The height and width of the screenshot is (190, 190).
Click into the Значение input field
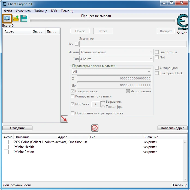133,44
